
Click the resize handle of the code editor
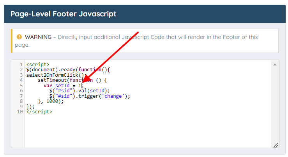(x=276, y=145)
